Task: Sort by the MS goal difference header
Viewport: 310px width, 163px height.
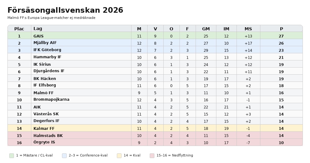Action: tap(248, 29)
